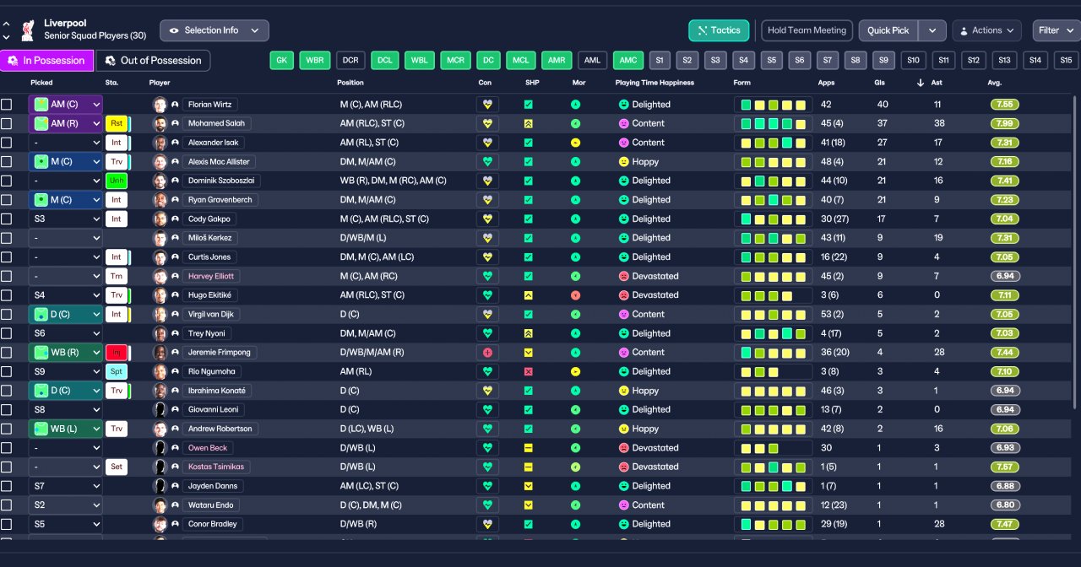
Task: Click Rio Ngumoha's yellow morale icon
Action: click(576, 371)
